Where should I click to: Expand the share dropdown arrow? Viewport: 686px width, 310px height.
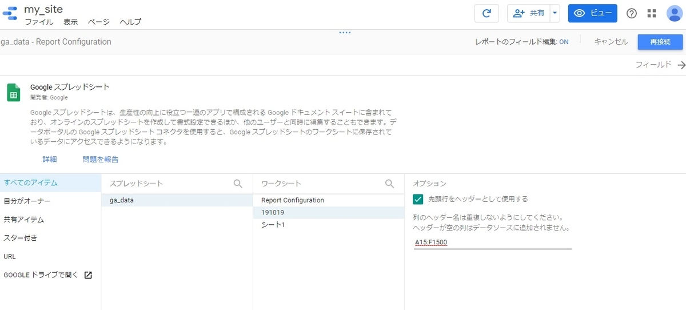pyautogui.click(x=555, y=13)
